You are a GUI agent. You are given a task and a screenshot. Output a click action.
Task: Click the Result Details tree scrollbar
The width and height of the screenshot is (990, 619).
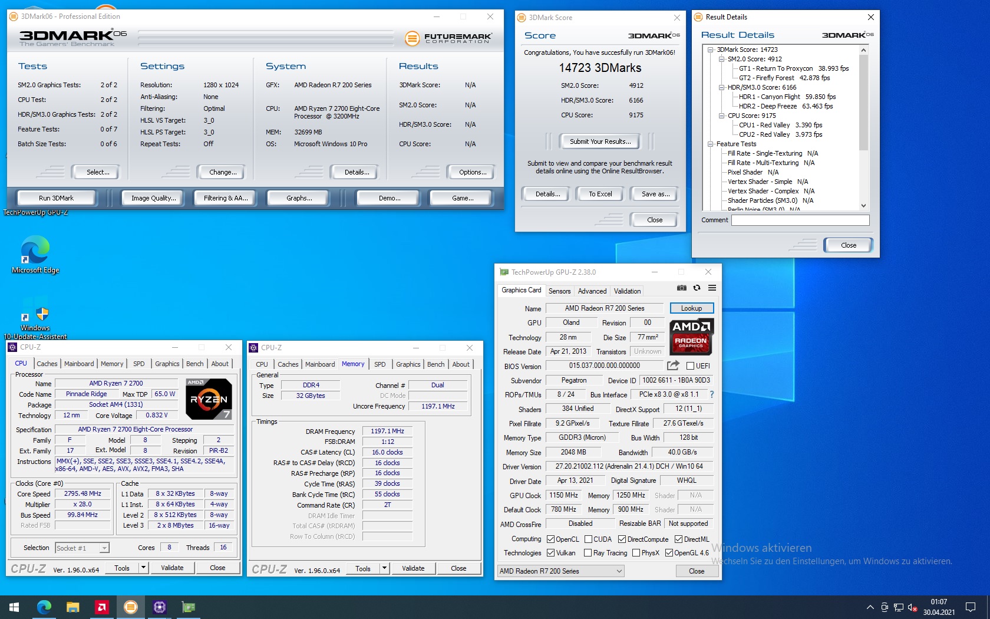(x=863, y=103)
